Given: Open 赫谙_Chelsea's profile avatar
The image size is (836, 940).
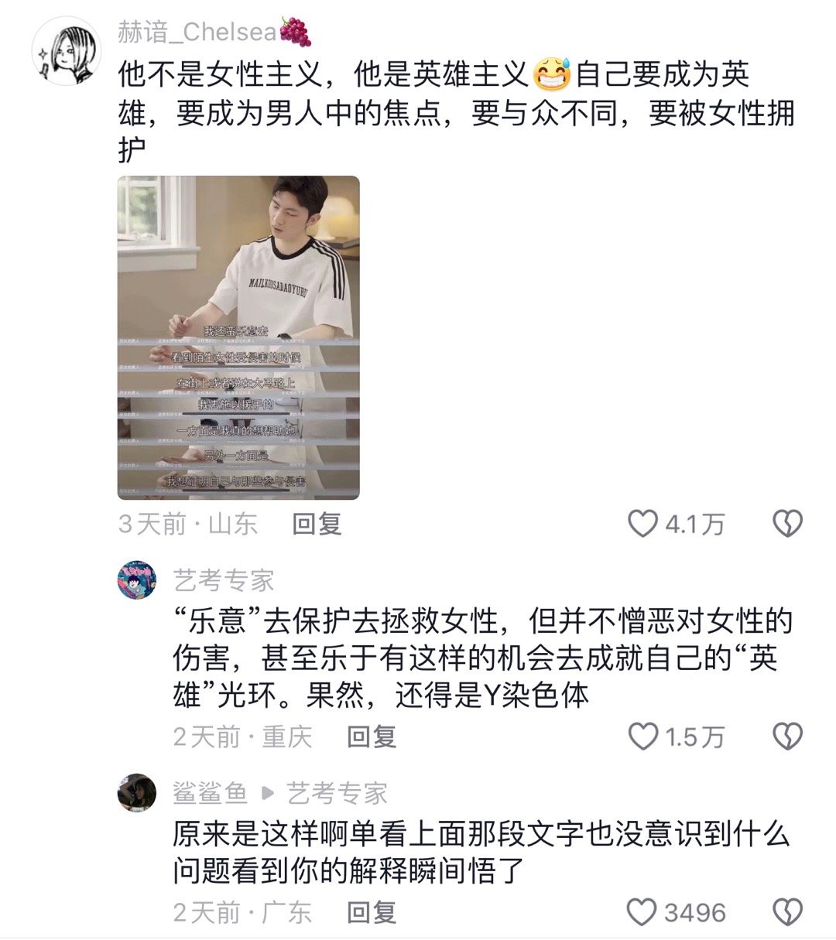Looking at the screenshot, I should (66, 51).
